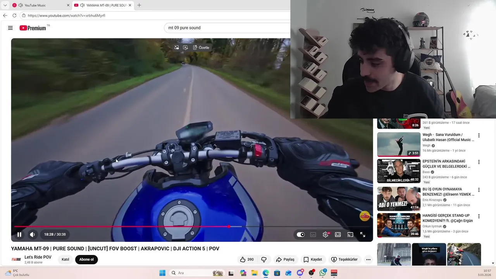Image resolution: width=496 pixels, height=279 pixels.
Task: Open more actions menu below the video
Action: (x=368, y=260)
